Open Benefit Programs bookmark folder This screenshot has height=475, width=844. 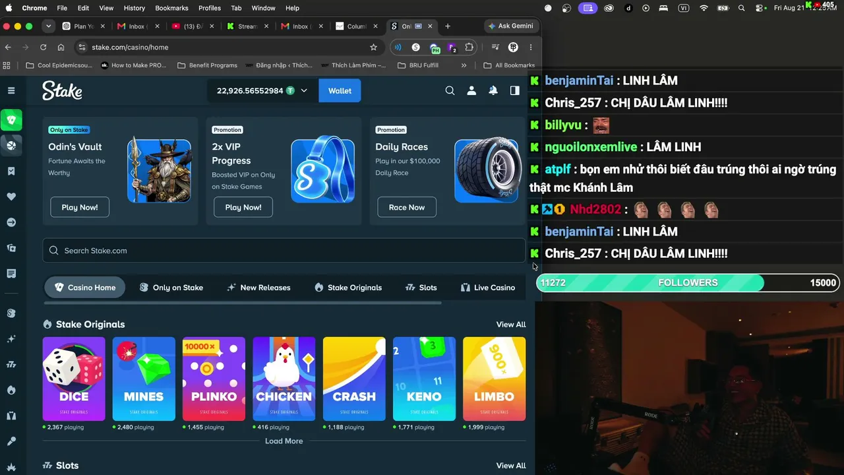[207, 65]
